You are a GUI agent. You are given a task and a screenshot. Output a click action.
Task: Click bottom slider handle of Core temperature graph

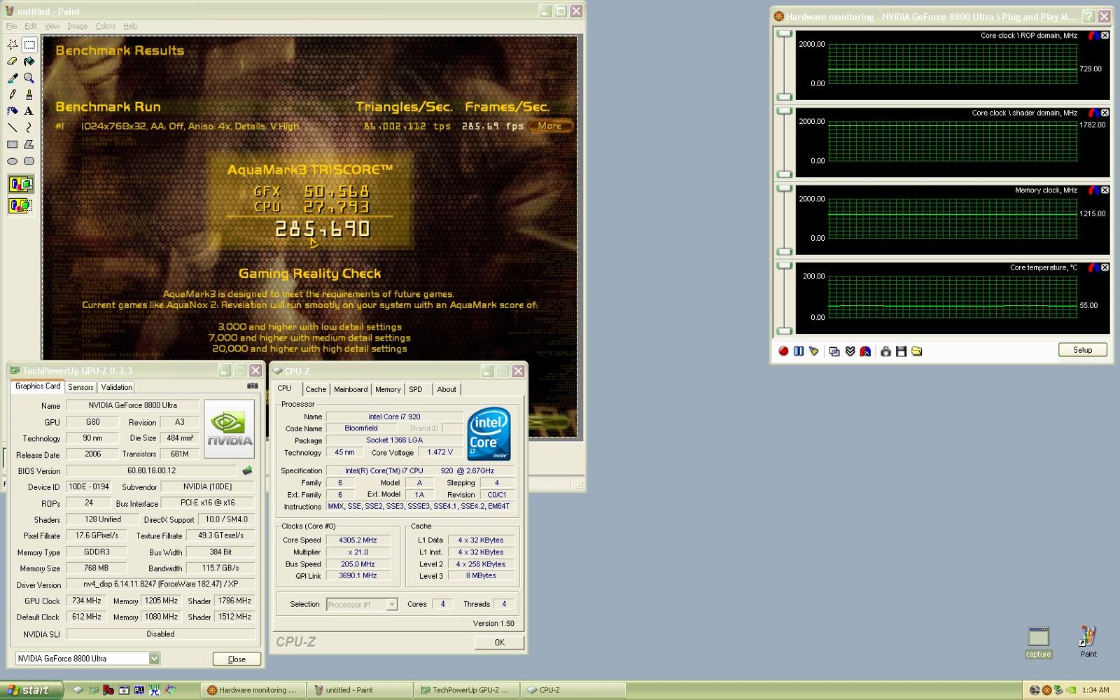tap(784, 330)
